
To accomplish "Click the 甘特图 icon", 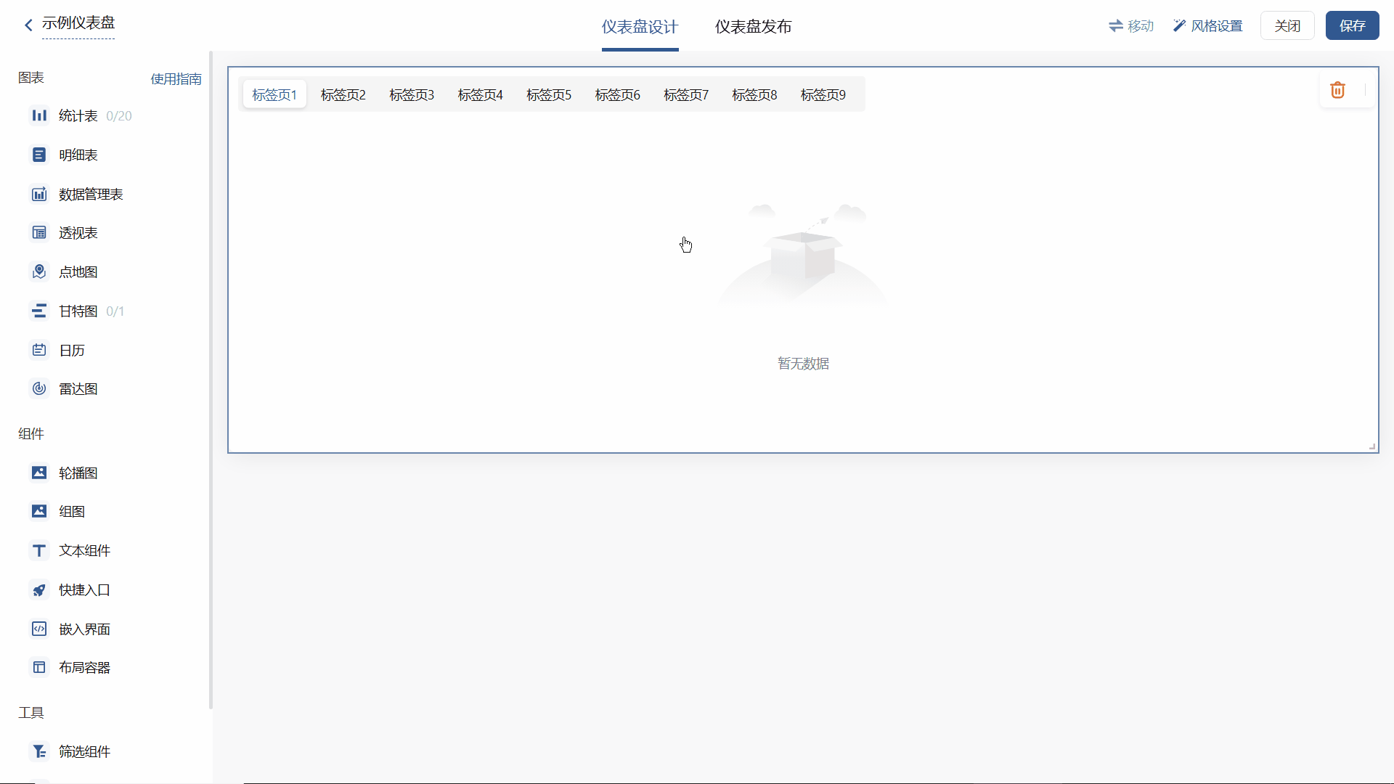I will 39,311.
